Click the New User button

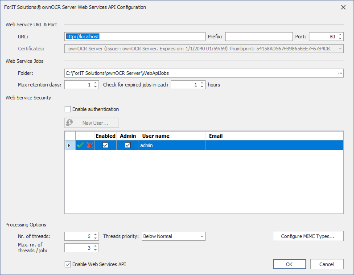(x=91, y=123)
